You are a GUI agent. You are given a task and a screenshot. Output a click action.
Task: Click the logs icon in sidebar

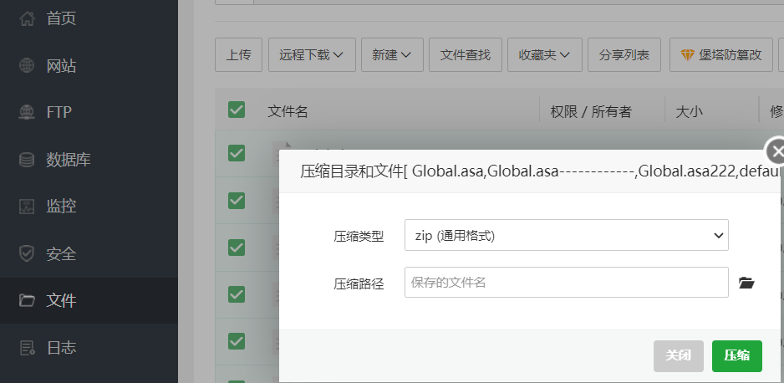(28, 347)
